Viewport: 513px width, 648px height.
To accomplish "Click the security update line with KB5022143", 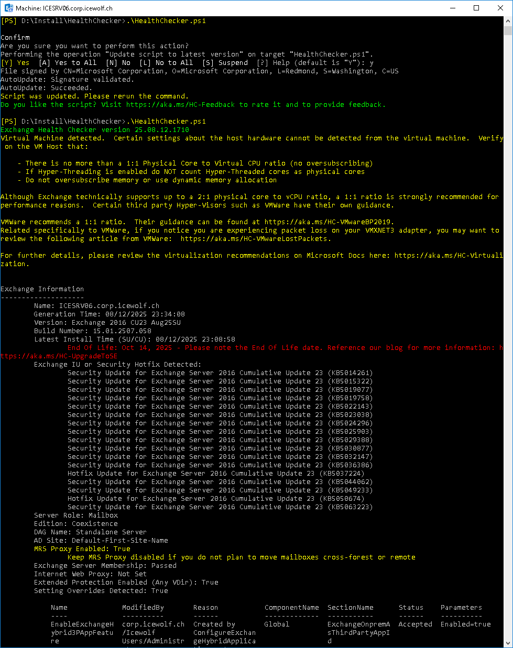I will [x=220, y=407].
